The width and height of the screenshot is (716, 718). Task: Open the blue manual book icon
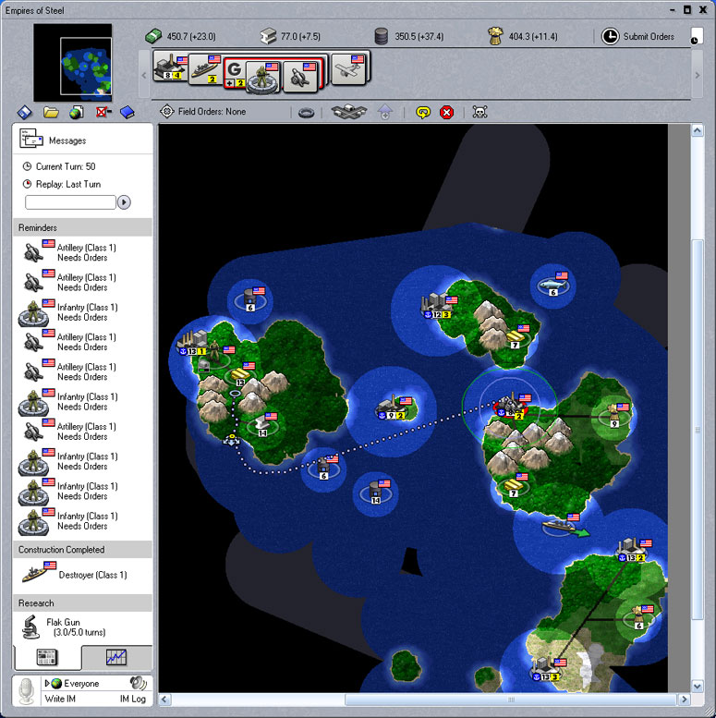(x=127, y=112)
